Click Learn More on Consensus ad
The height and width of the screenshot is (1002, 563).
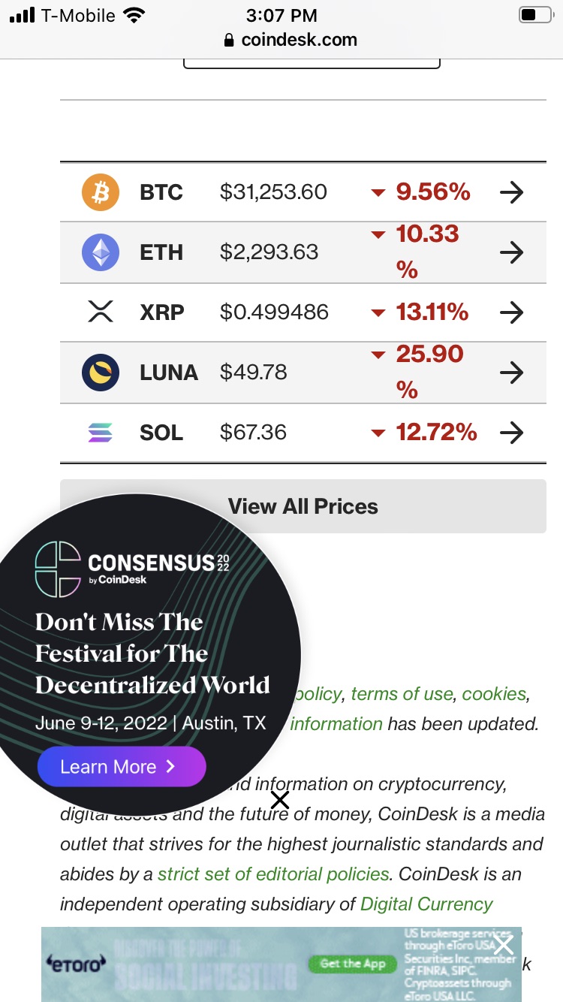(121, 767)
